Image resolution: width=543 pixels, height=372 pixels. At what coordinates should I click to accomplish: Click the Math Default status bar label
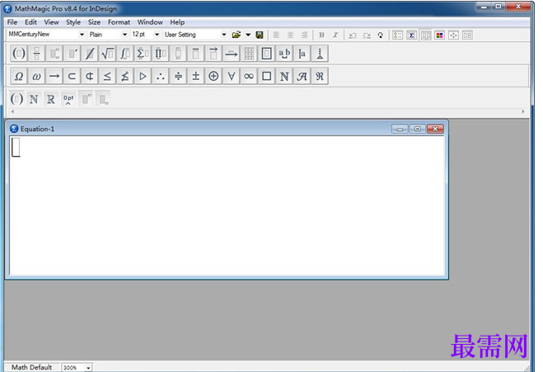coord(31,367)
